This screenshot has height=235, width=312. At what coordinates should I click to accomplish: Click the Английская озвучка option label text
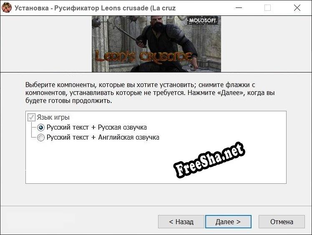[103, 137]
